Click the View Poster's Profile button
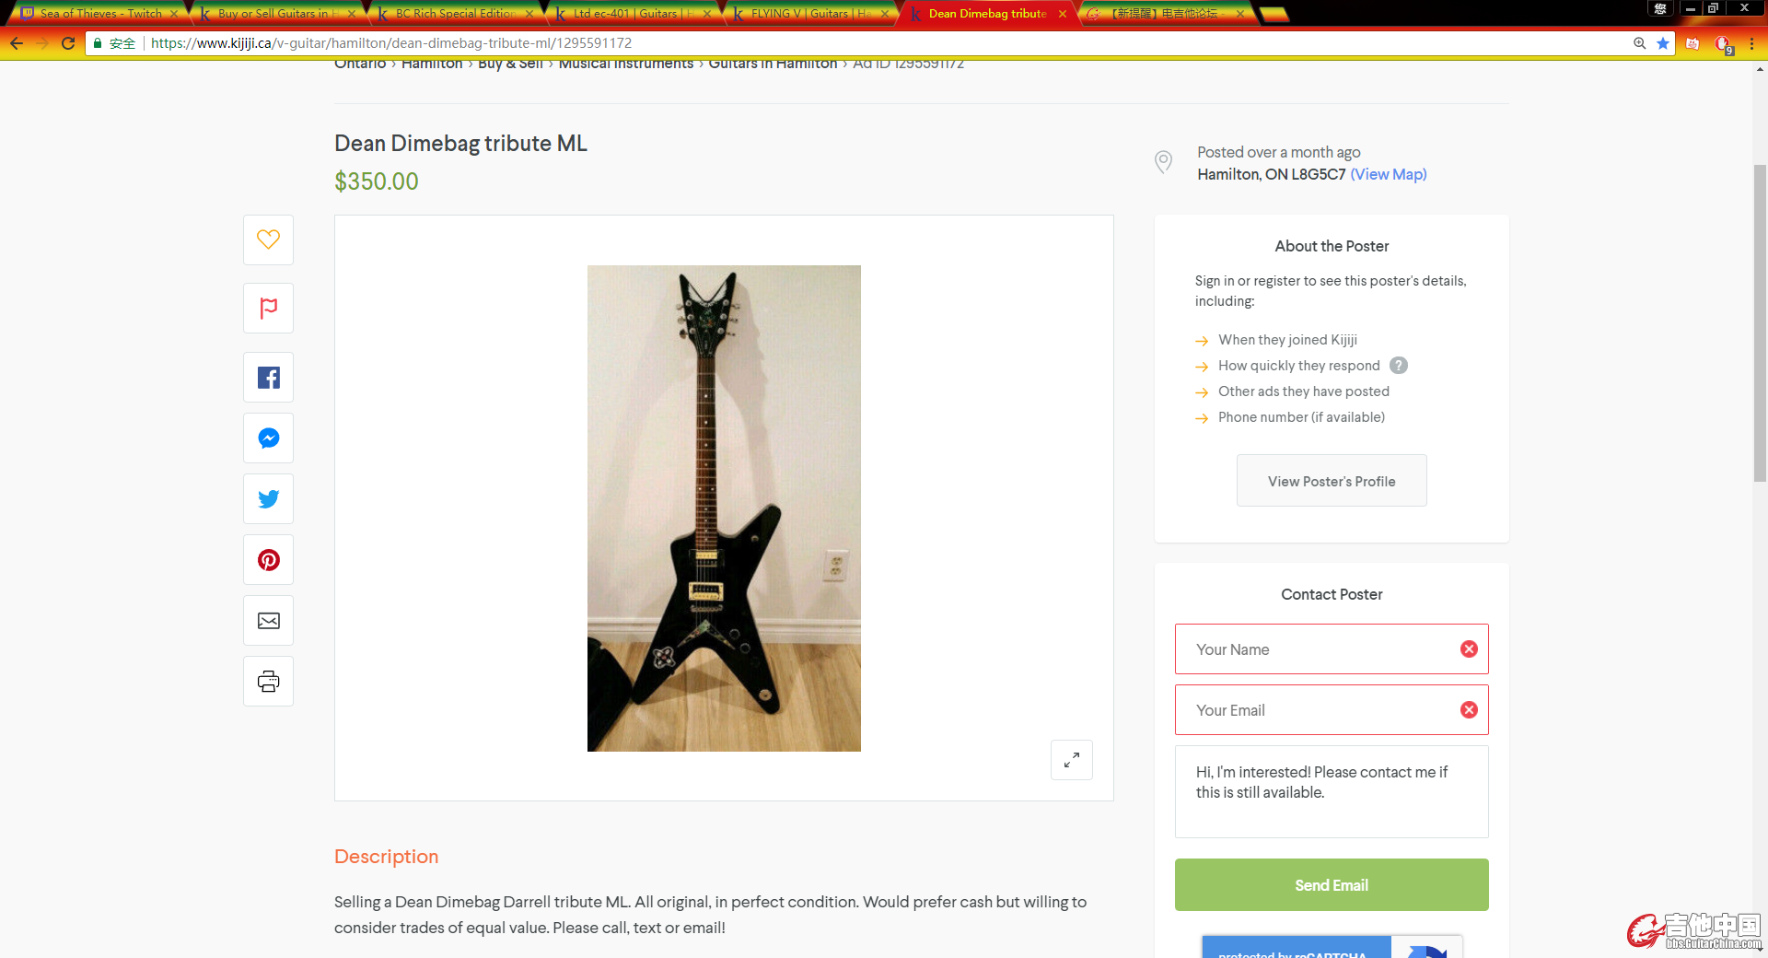Image resolution: width=1768 pixels, height=958 pixels. [x=1332, y=481]
